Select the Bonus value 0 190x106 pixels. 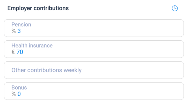pyautogui.click(x=19, y=94)
